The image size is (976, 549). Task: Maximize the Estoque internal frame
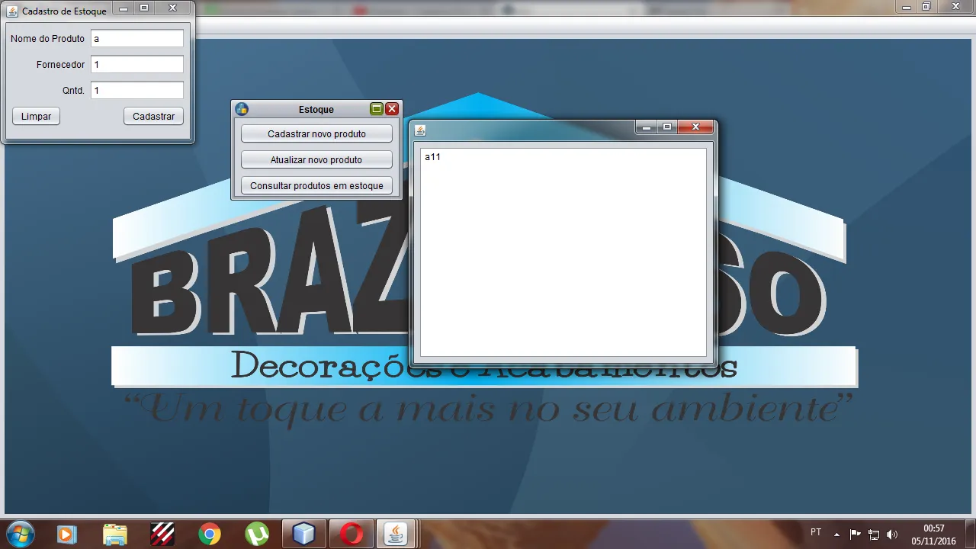[377, 109]
